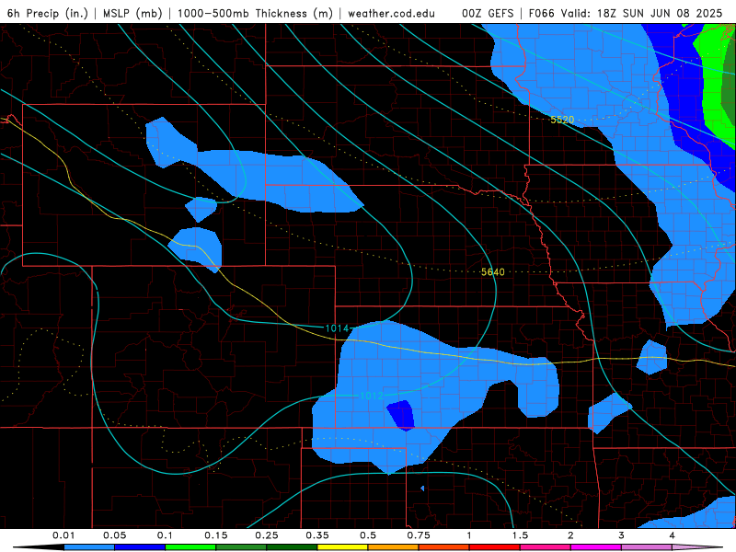This screenshot has height=552, width=736.
Task: Click the weather.cod.edu source text
Action: coord(391,13)
